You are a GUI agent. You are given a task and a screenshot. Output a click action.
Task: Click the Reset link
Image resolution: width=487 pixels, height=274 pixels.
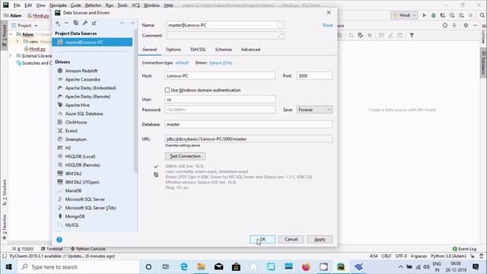pyautogui.click(x=328, y=25)
